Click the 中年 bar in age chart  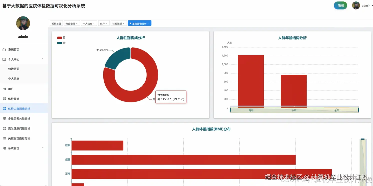click(x=294, y=91)
